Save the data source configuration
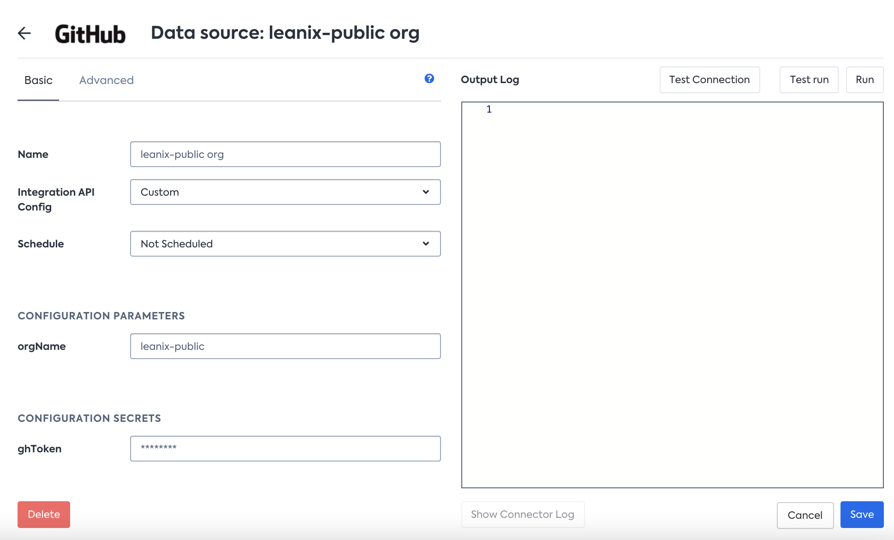 pyautogui.click(x=862, y=514)
